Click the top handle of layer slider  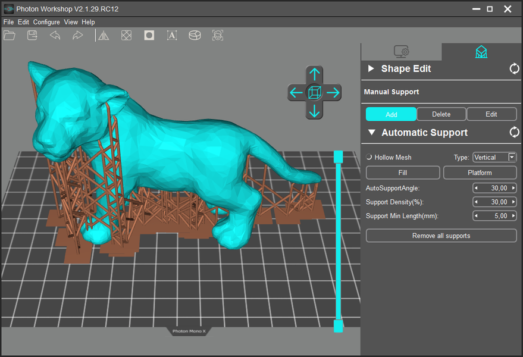pos(339,156)
